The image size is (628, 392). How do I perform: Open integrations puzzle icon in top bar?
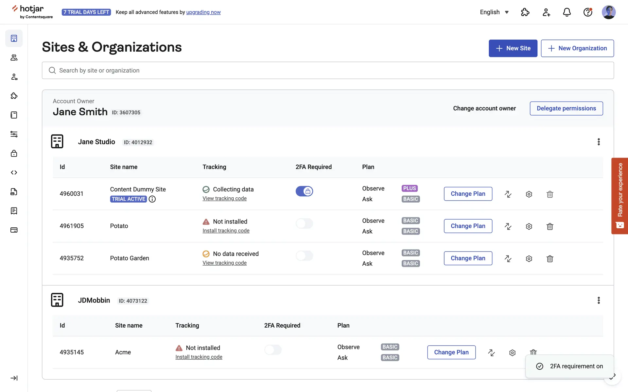coord(525,12)
